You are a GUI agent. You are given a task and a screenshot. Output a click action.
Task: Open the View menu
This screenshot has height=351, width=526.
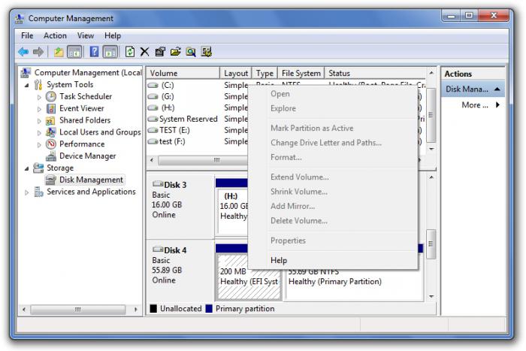(86, 35)
